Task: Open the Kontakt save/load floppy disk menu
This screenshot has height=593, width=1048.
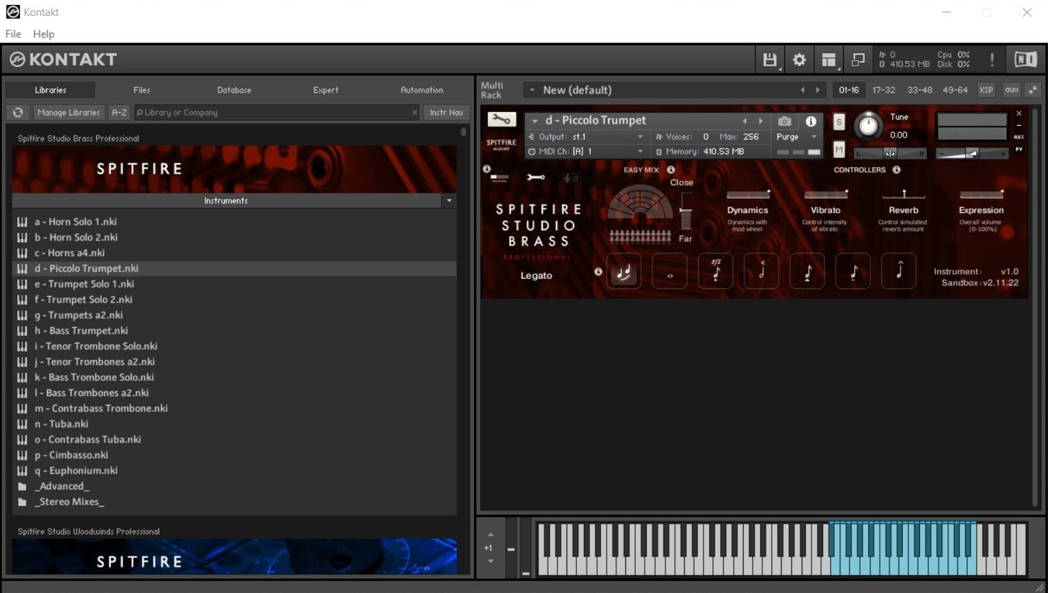Action: point(769,60)
